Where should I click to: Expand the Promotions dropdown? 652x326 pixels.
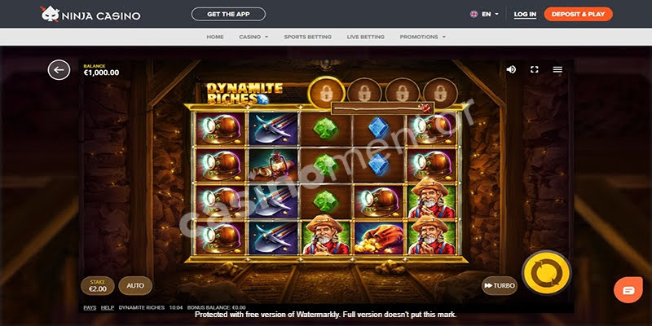(422, 37)
